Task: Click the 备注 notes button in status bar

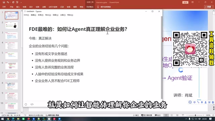Action: click(x=136, y=115)
